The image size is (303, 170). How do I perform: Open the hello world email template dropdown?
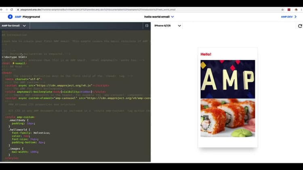pyautogui.click(x=159, y=17)
